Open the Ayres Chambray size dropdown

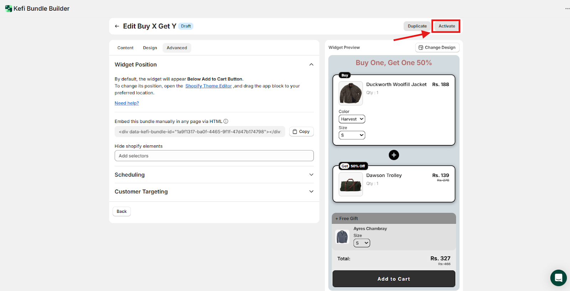click(x=362, y=243)
